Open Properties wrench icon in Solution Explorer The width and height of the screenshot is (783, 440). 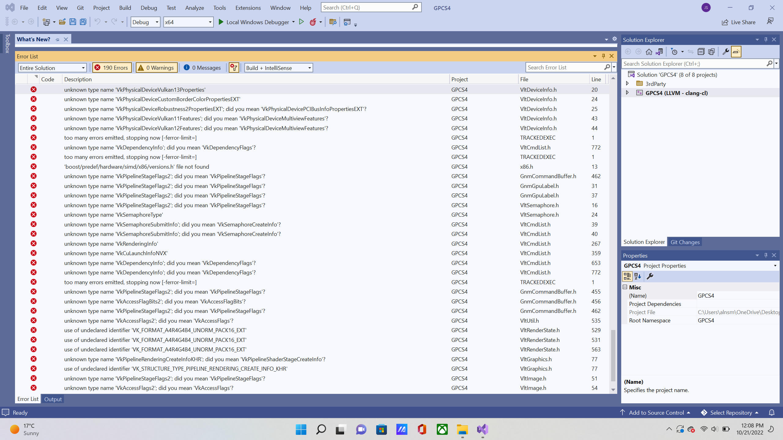pos(725,52)
